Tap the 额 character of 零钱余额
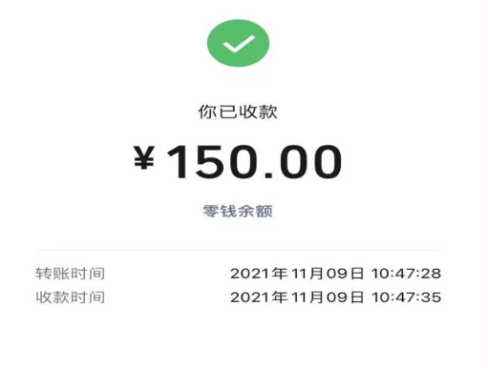This screenshot has width=488, height=368. click(x=265, y=211)
